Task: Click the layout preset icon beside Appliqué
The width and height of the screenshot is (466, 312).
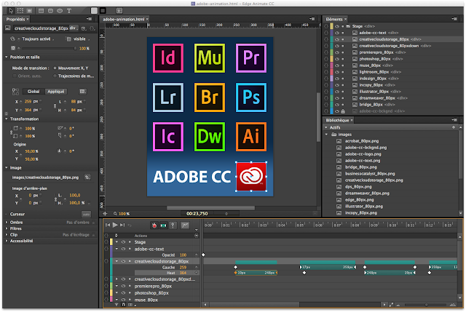Action: [82, 92]
